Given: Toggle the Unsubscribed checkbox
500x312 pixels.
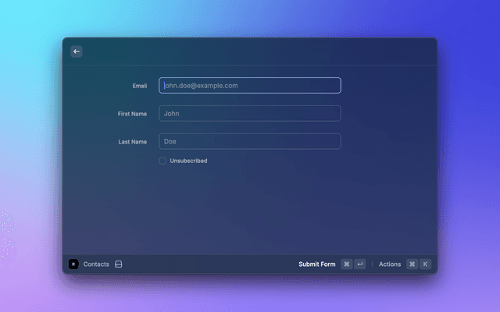Looking at the screenshot, I should (x=162, y=161).
